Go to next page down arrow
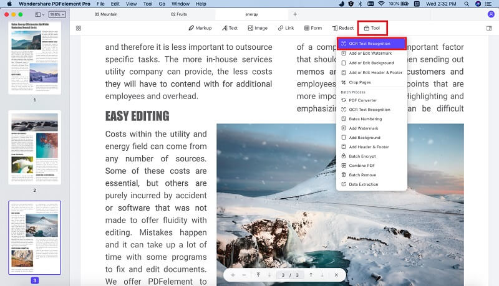The height and width of the screenshot is (286, 499). (322, 275)
